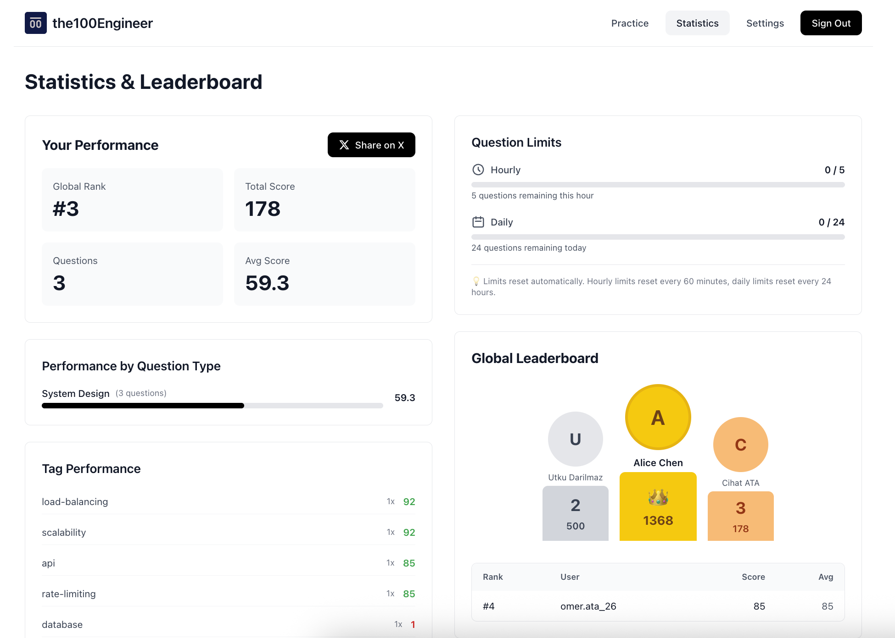This screenshot has width=895, height=638.
Task: Select Utku Darilmaz's avatar circle
Action: pyautogui.click(x=575, y=439)
